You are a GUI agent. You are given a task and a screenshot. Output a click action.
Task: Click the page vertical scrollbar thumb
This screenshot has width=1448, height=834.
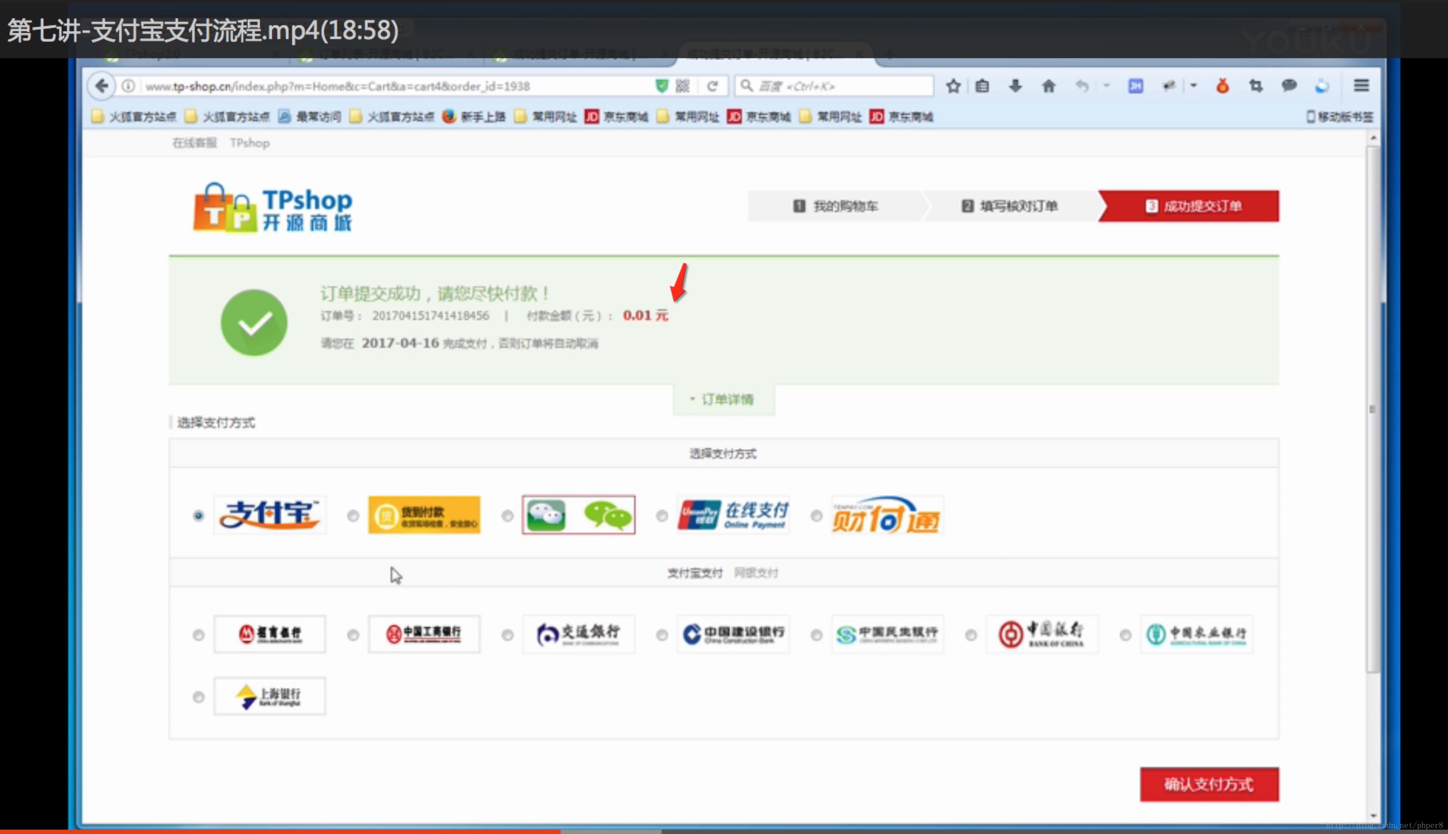[x=1372, y=409]
